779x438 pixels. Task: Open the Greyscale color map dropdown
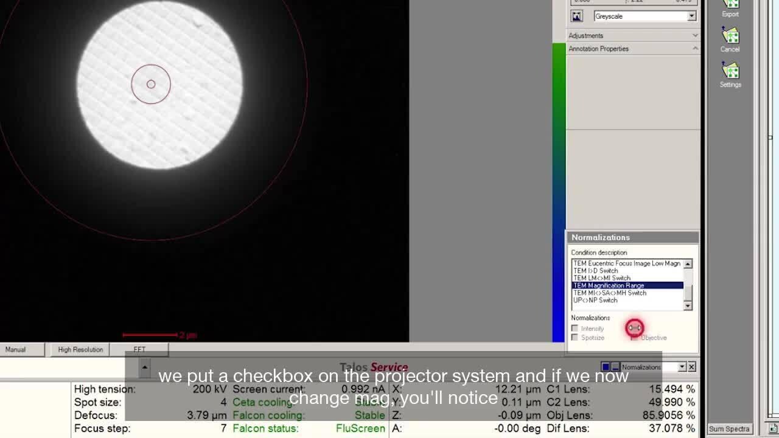pos(691,16)
